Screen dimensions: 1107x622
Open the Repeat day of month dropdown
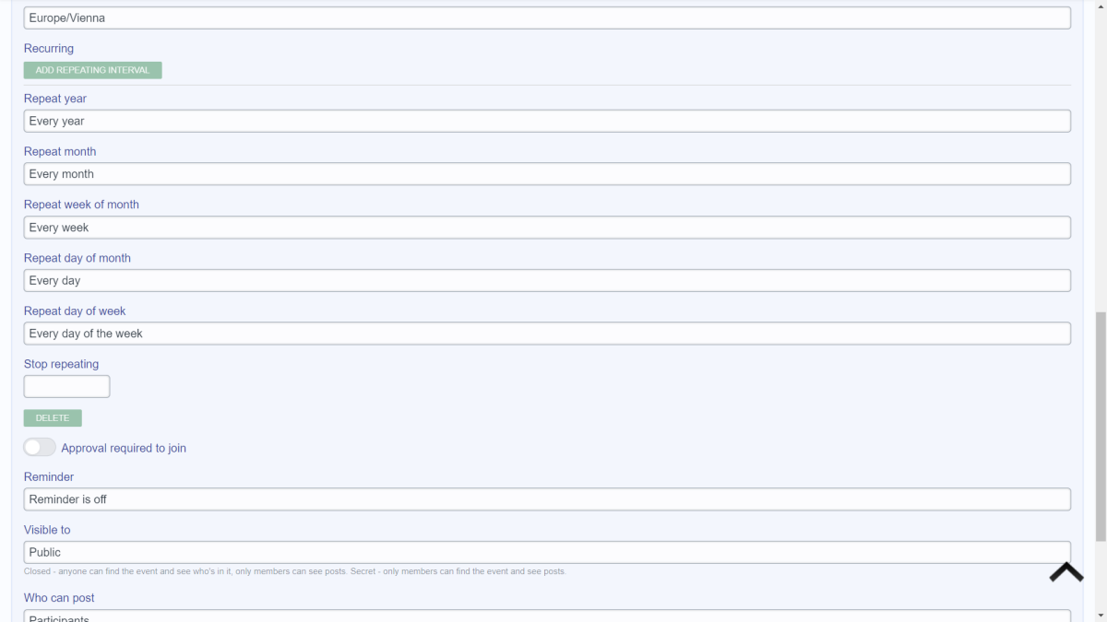(x=547, y=280)
